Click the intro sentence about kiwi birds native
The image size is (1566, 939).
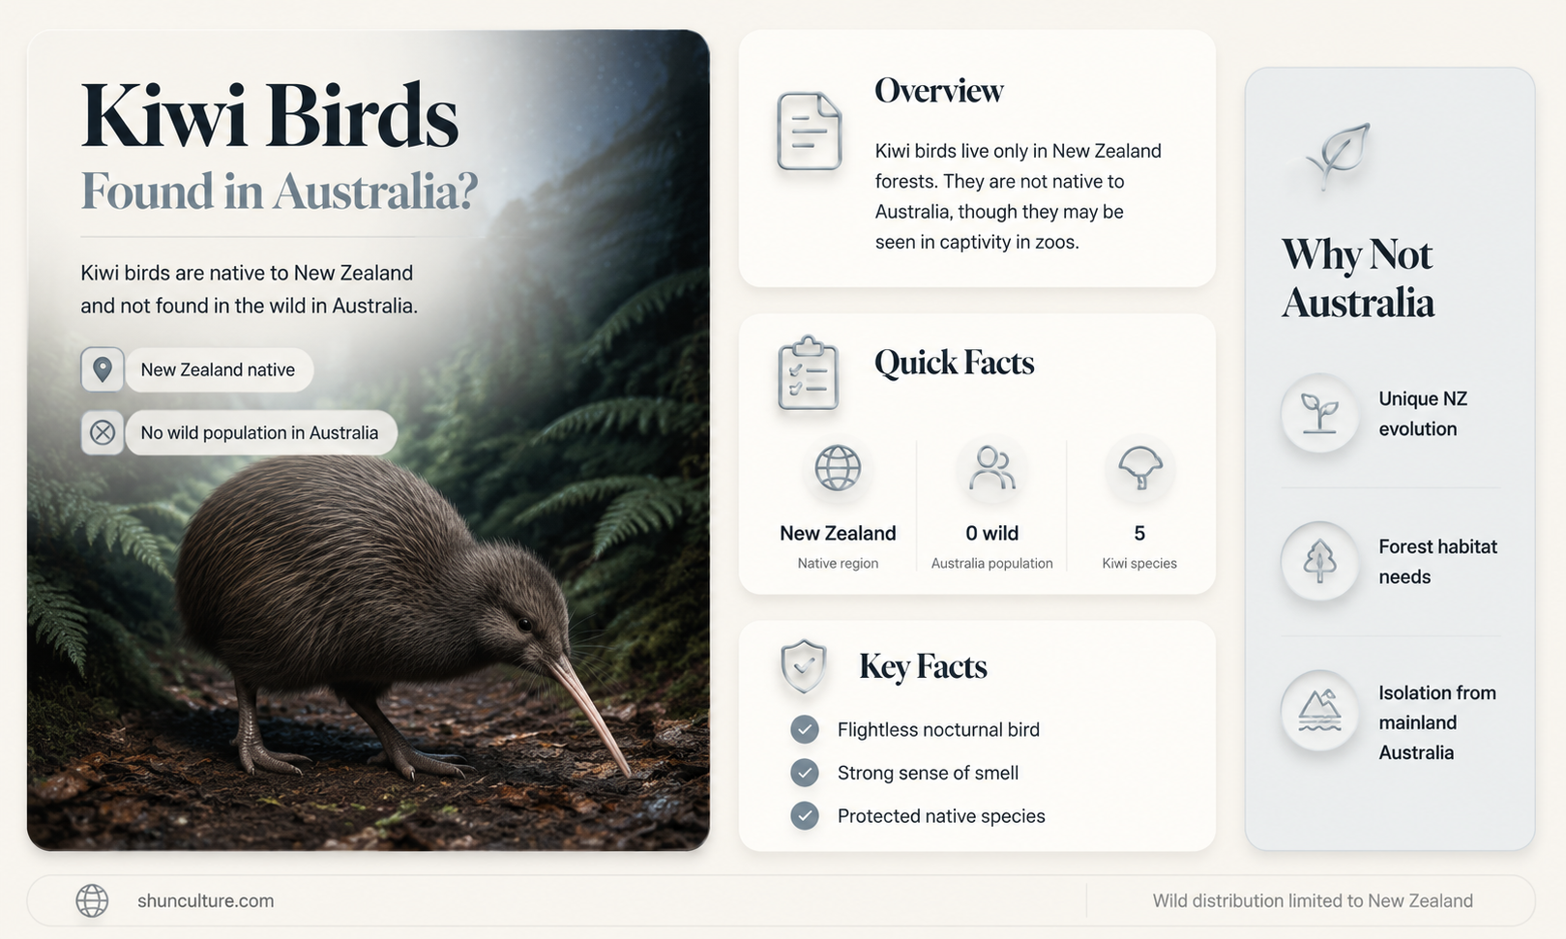tap(249, 289)
